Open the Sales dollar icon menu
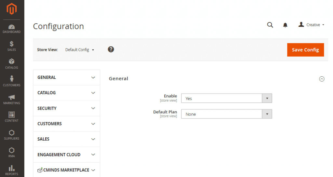The image size is (333, 177). (x=12, y=46)
